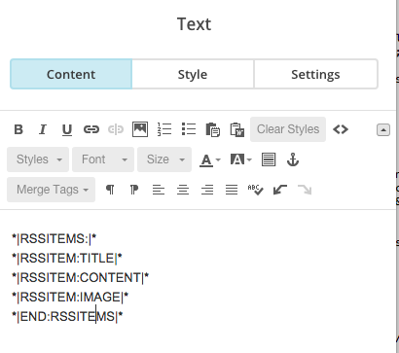Run the ABC spell check

(x=256, y=190)
